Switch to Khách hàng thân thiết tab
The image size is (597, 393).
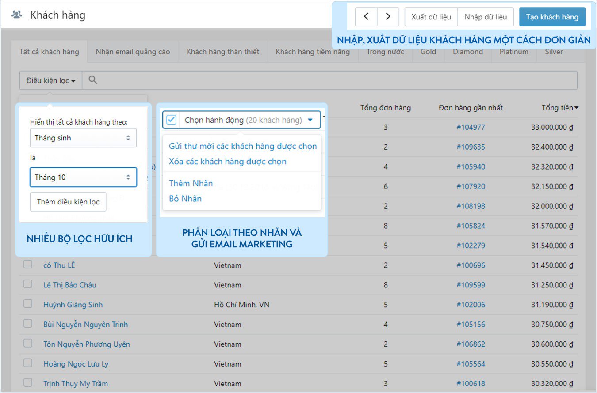(223, 52)
